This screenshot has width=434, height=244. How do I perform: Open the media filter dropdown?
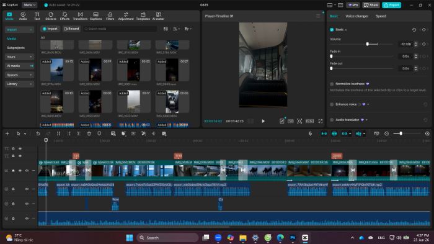188,29
